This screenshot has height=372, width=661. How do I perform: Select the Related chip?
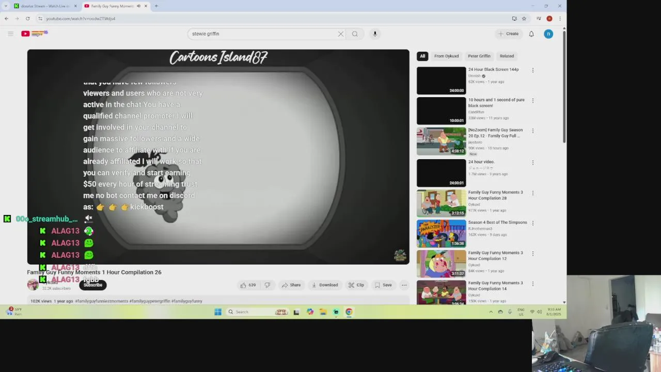tap(507, 56)
